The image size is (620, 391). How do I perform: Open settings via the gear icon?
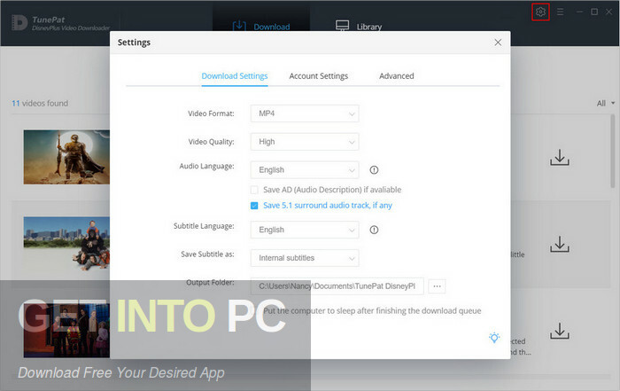pyautogui.click(x=540, y=12)
